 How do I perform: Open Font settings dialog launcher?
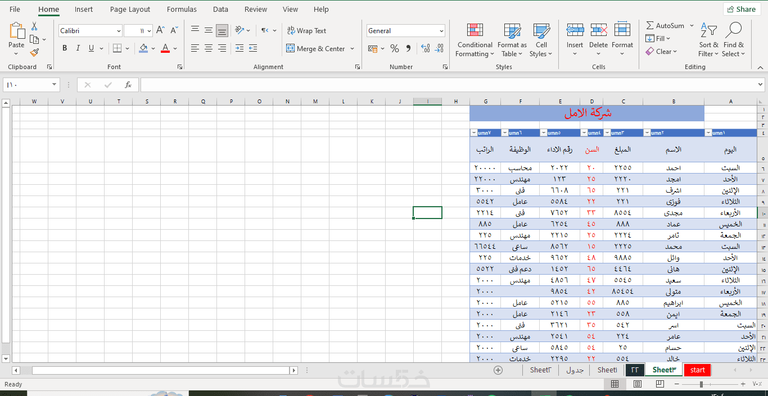(180, 67)
